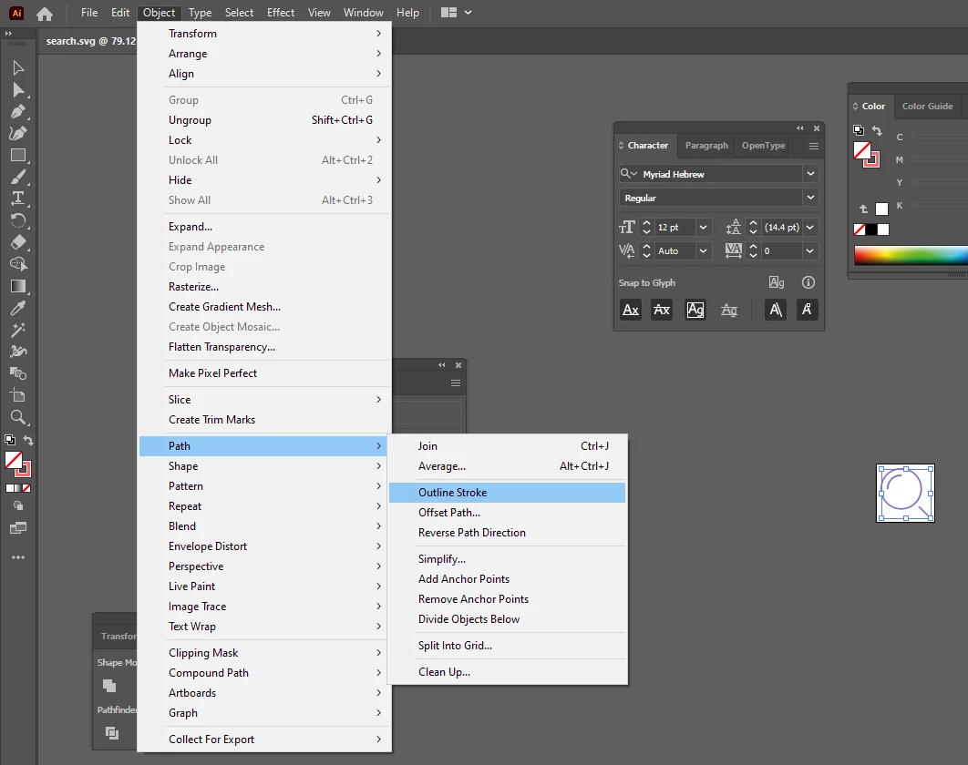Click Expand... in Object menu
Viewport: 968px width, 765px height.
pos(265,227)
